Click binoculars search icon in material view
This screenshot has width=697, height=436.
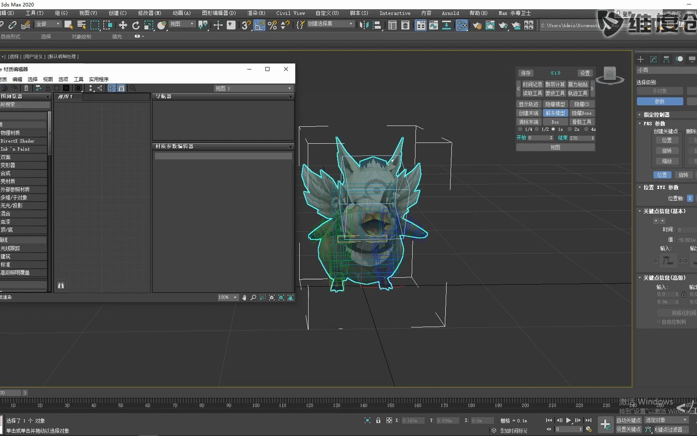[x=61, y=285]
